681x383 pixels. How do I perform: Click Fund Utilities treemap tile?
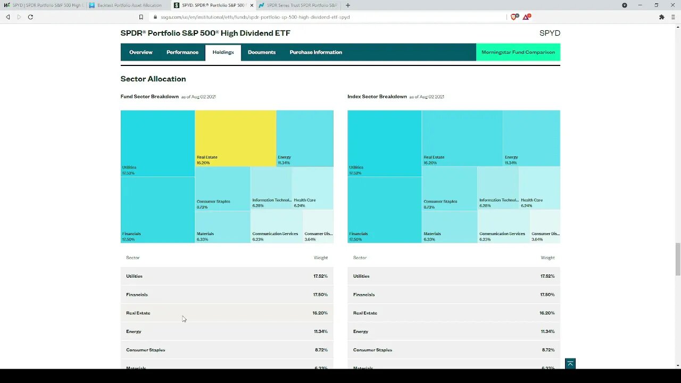click(x=157, y=144)
